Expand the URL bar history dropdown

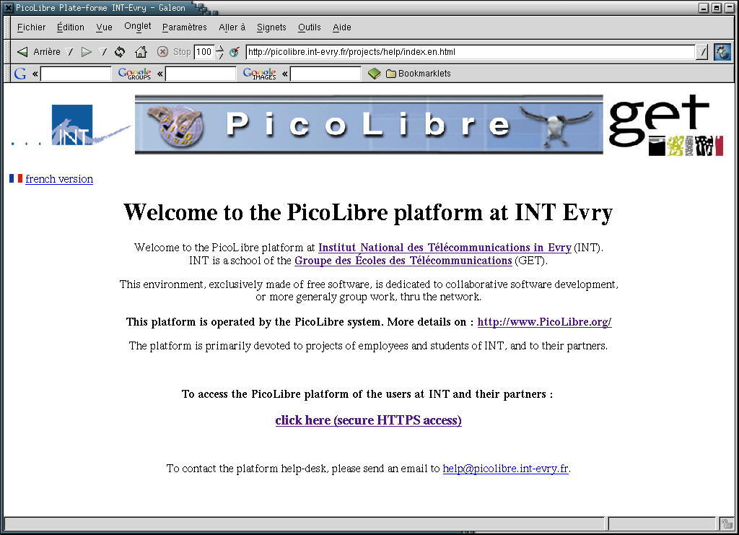(x=701, y=52)
